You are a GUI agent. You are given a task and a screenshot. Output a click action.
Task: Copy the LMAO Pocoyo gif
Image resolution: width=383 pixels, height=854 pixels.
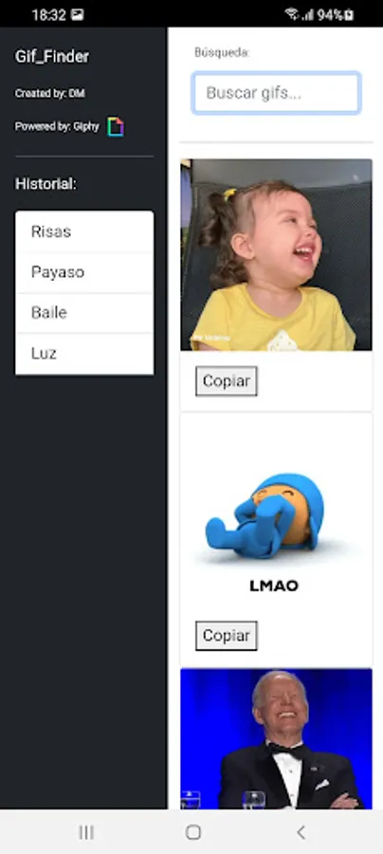click(227, 636)
